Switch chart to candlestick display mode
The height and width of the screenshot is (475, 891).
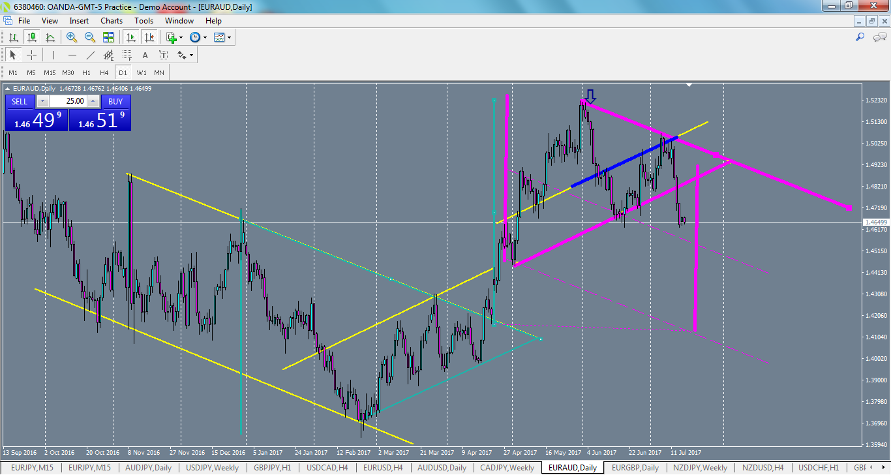(x=32, y=37)
